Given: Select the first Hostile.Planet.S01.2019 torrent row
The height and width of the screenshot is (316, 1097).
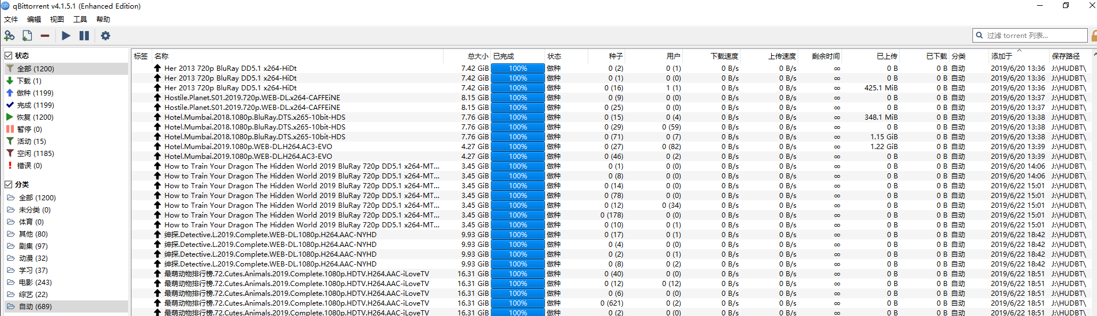Looking at the screenshot, I should point(611,98).
